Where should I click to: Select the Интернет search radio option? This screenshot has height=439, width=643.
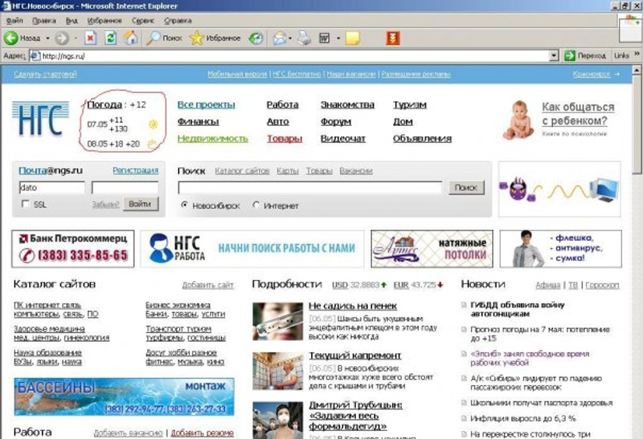[256, 205]
